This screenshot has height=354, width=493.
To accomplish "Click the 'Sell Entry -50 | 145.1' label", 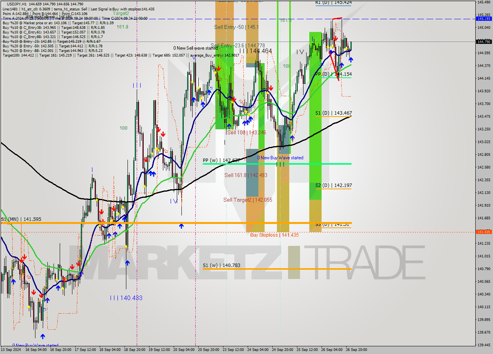I will pos(236,27).
